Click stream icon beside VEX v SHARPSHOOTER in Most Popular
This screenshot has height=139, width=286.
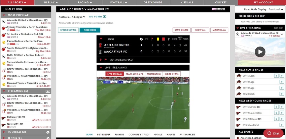coord(46,76)
